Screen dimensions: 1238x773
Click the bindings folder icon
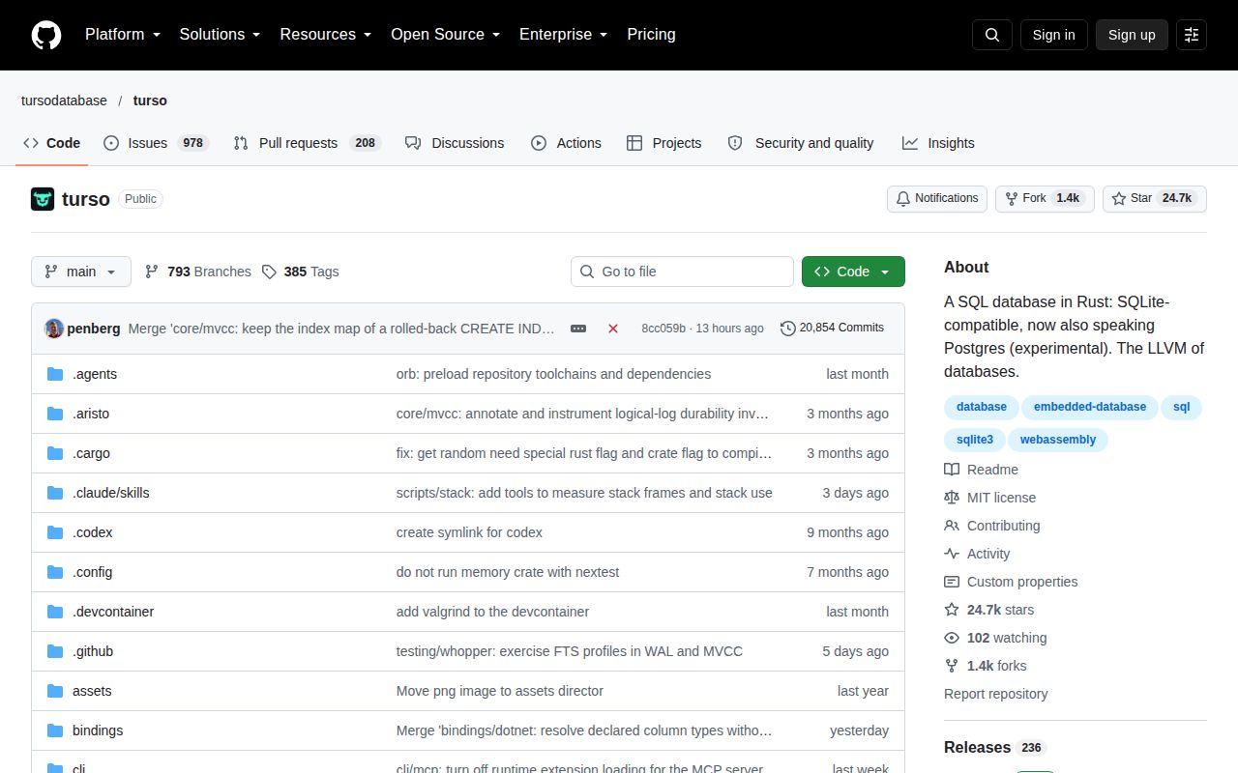pos(55,730)
